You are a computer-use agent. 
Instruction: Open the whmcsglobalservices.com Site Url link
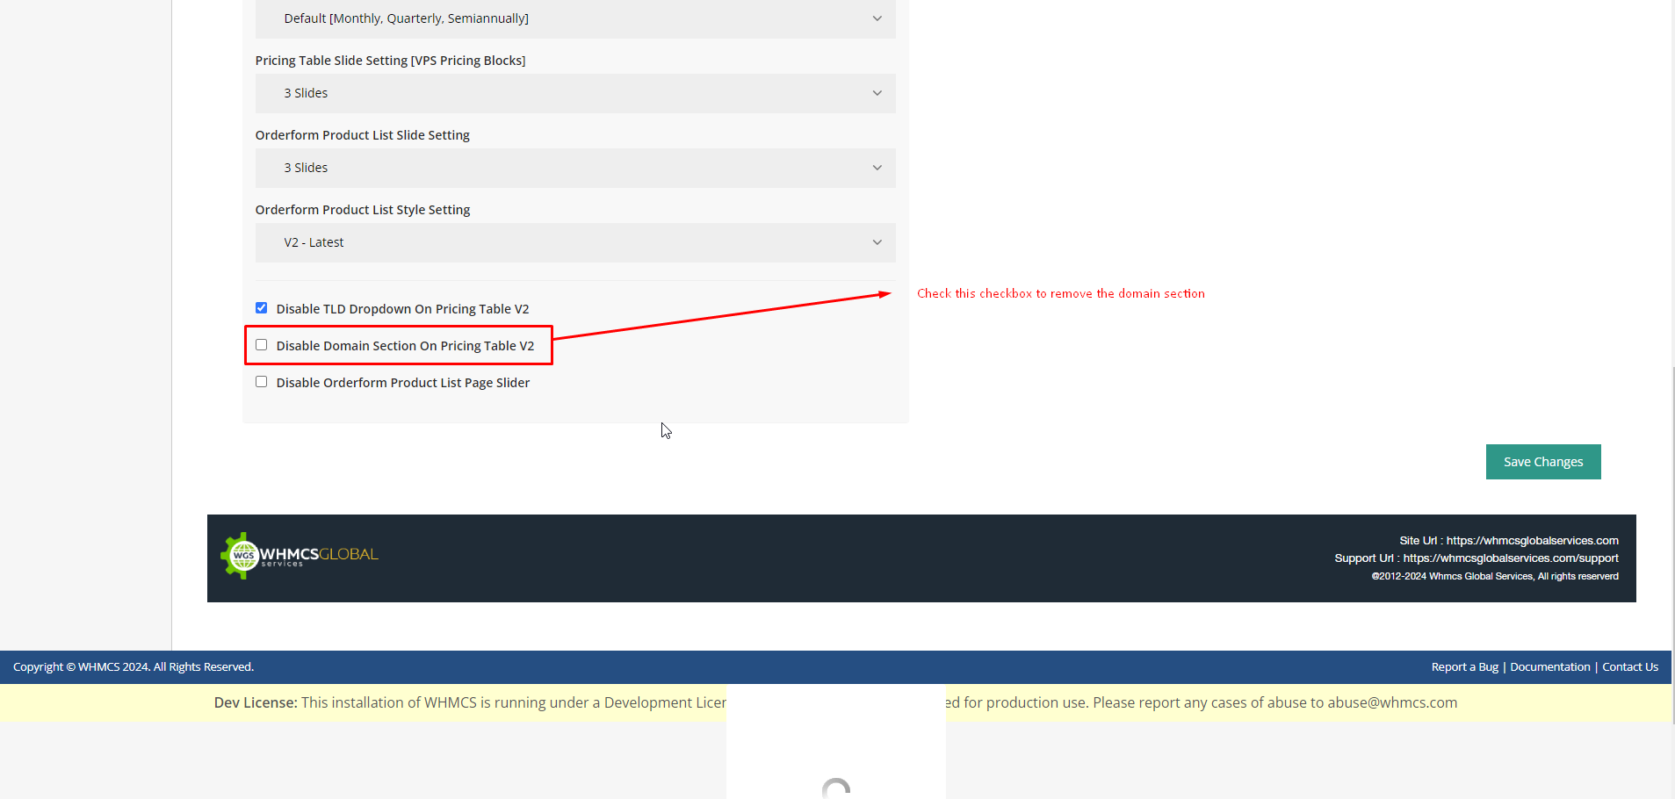click(1532, 541)
